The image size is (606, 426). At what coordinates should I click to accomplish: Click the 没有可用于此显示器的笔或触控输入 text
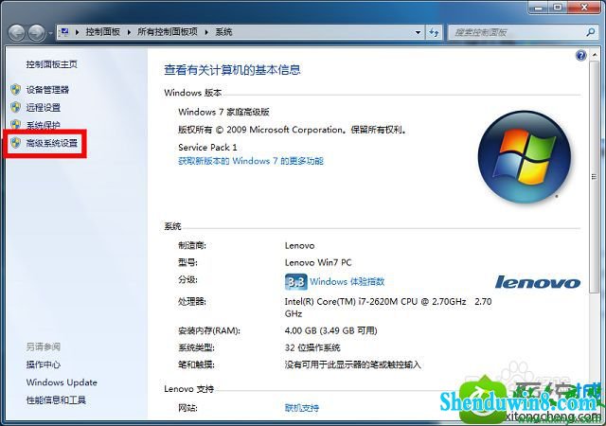click(353, 364)
